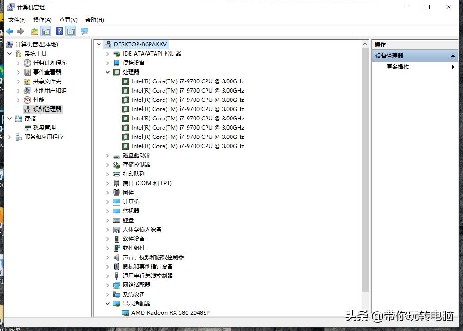The width and height of the screenshot is (463, 331).
Task: Collapse 显示适配器 category
Action: click(108, 304)
